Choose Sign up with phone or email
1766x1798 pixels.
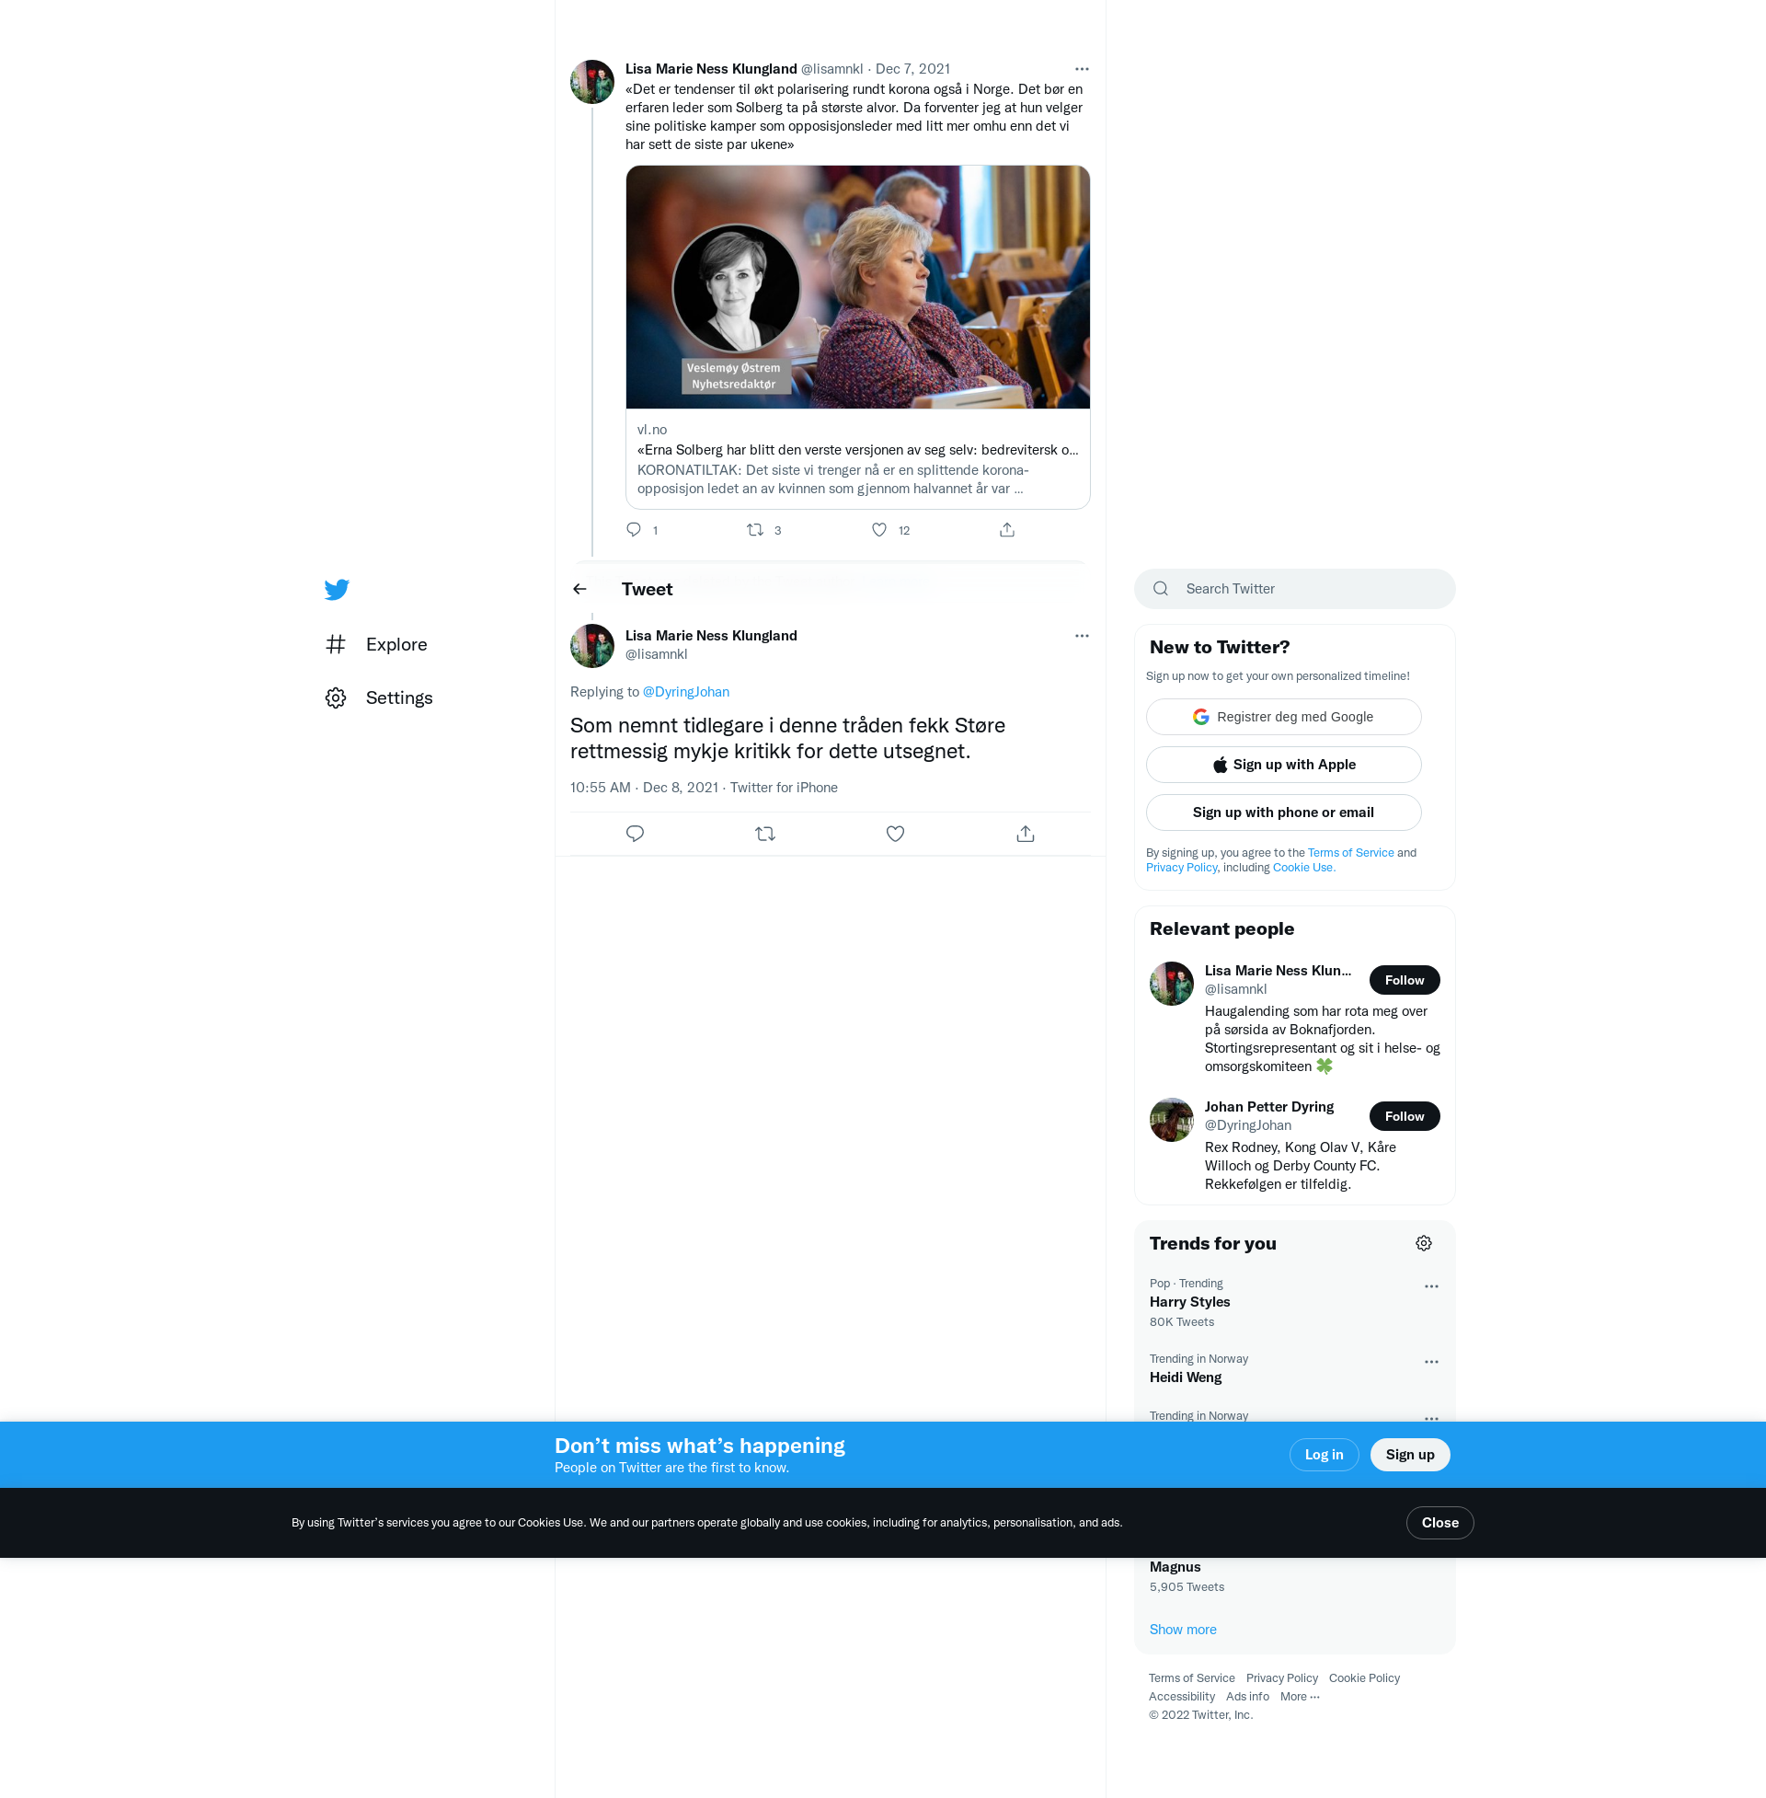coord(1284,813)
